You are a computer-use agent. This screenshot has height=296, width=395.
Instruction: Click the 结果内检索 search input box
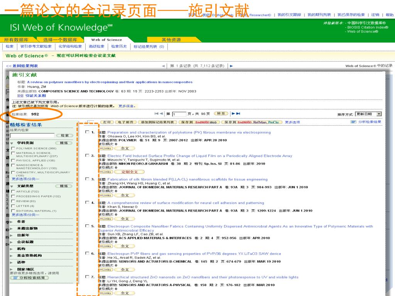(32, 135)
